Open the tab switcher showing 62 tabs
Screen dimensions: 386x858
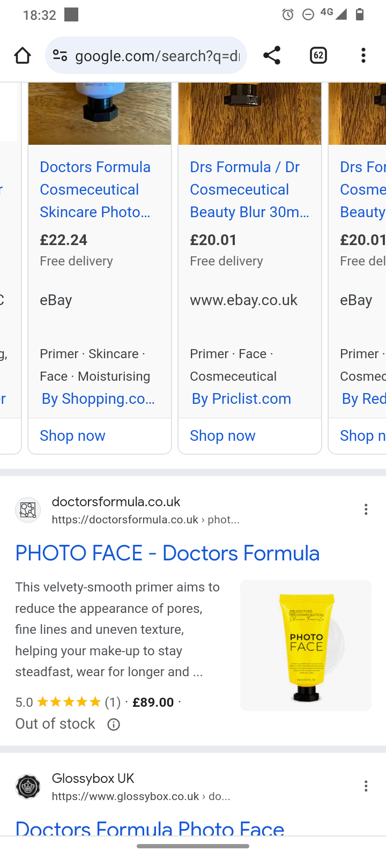pyautogui.click(x=318, y=55)
